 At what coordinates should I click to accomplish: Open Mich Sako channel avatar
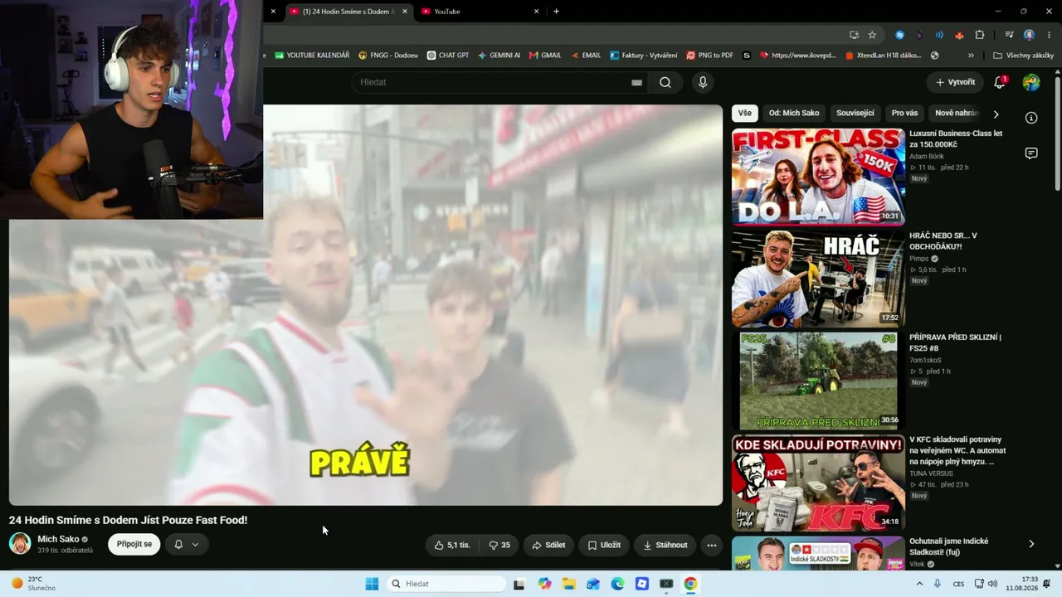pos(20,544)
